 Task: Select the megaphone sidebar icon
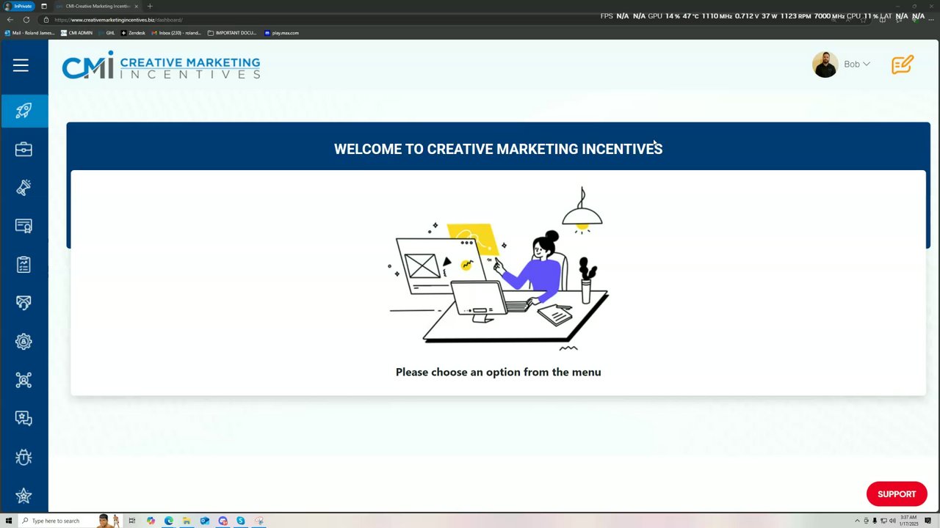click(x=23, y=188)
